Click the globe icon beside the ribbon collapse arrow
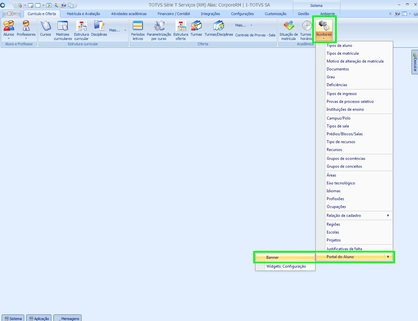The width and height of the screenshot is (418, 321). [x=397, y=14]
